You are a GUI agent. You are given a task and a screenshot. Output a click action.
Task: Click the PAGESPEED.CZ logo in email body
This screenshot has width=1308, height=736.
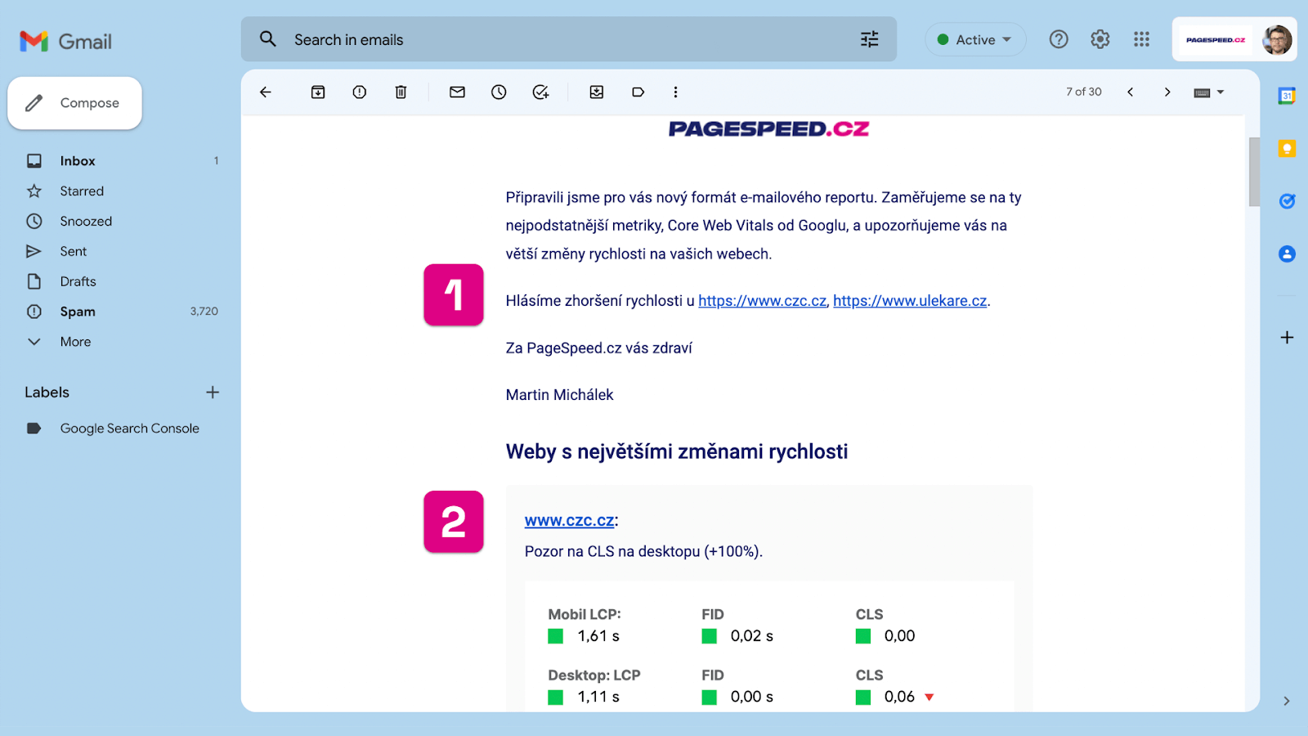pos(768,129)
